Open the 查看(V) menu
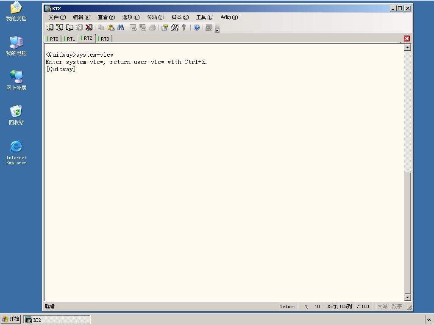Screen dimensions: 434x325 tap(106, 17)
